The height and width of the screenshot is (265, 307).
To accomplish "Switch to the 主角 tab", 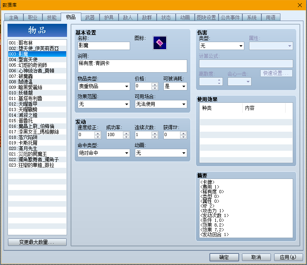I will (x=14, y=17).
